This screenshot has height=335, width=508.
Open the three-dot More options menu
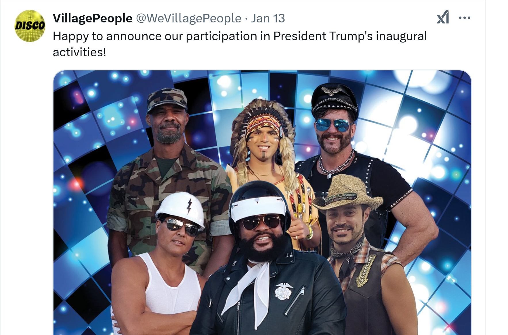point(465,18)
